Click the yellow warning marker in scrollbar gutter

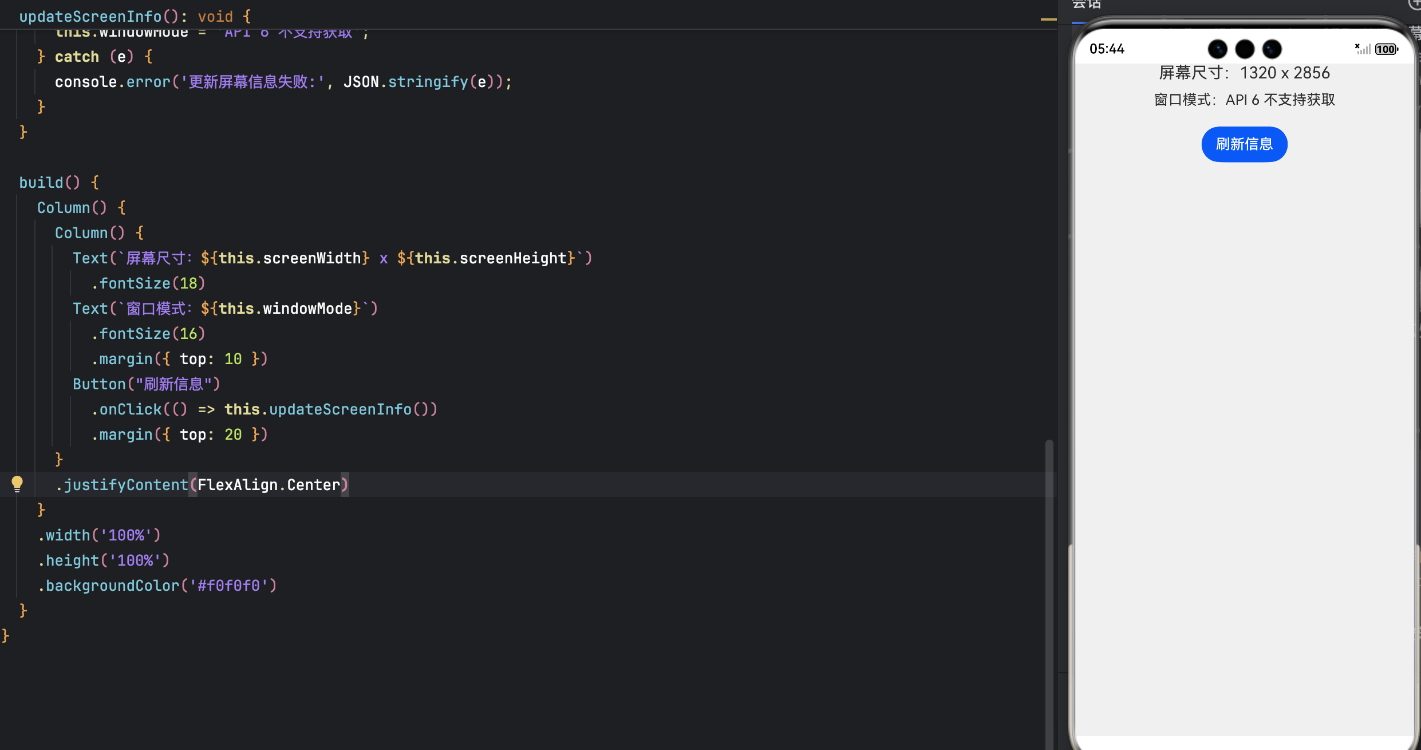pyautogui.click(x=1048, y=19)
